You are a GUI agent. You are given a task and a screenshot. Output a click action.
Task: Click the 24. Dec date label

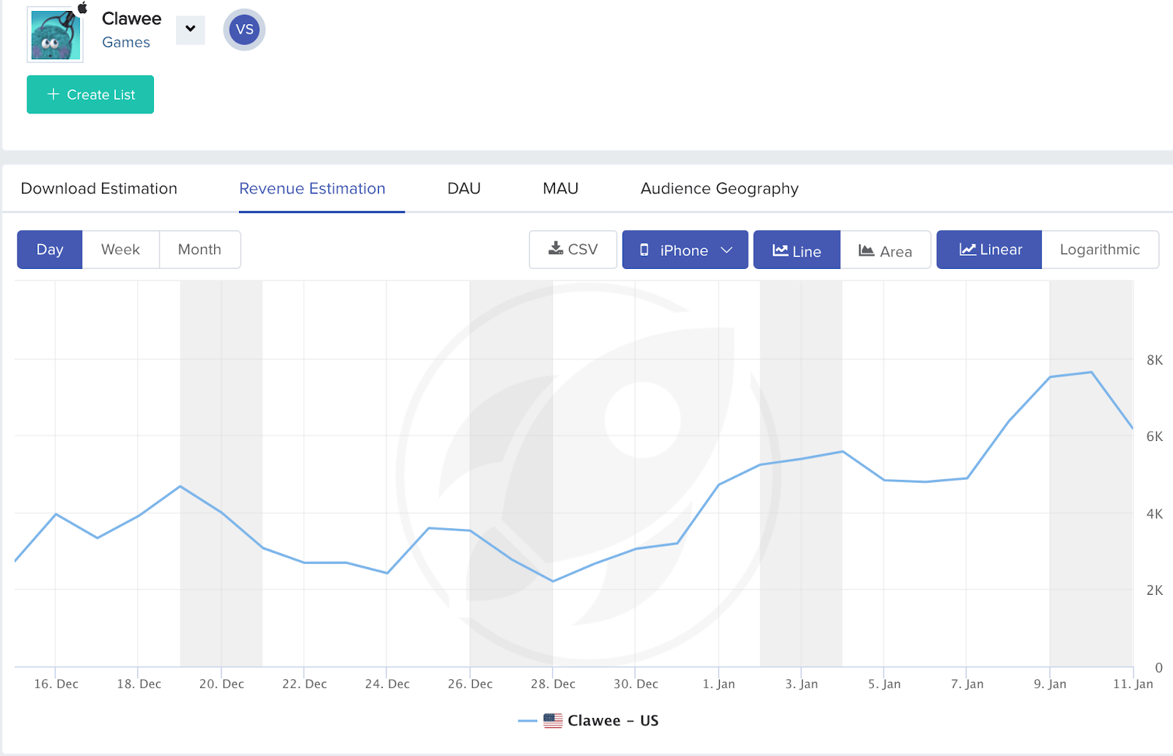tap(388, 684)
